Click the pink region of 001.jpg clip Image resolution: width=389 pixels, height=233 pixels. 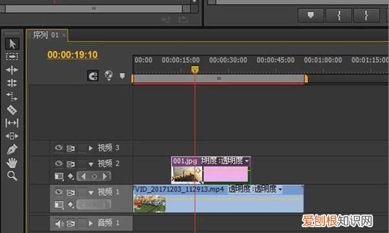pos(225,174)
